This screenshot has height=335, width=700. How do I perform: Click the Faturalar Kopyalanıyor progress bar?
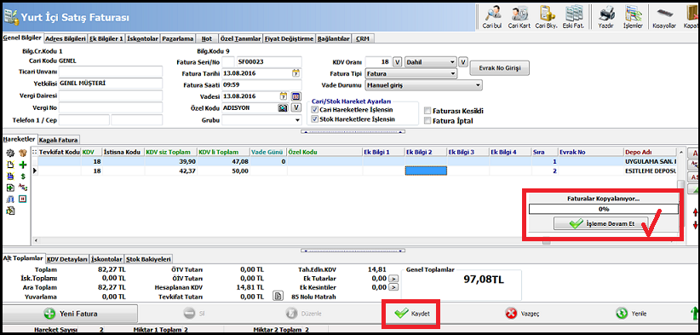[x=604, y=209]
